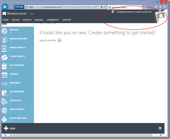The image size is (170, 139).
Task: Select MEDIA SERVICES in sidebar
Action: 17,109
